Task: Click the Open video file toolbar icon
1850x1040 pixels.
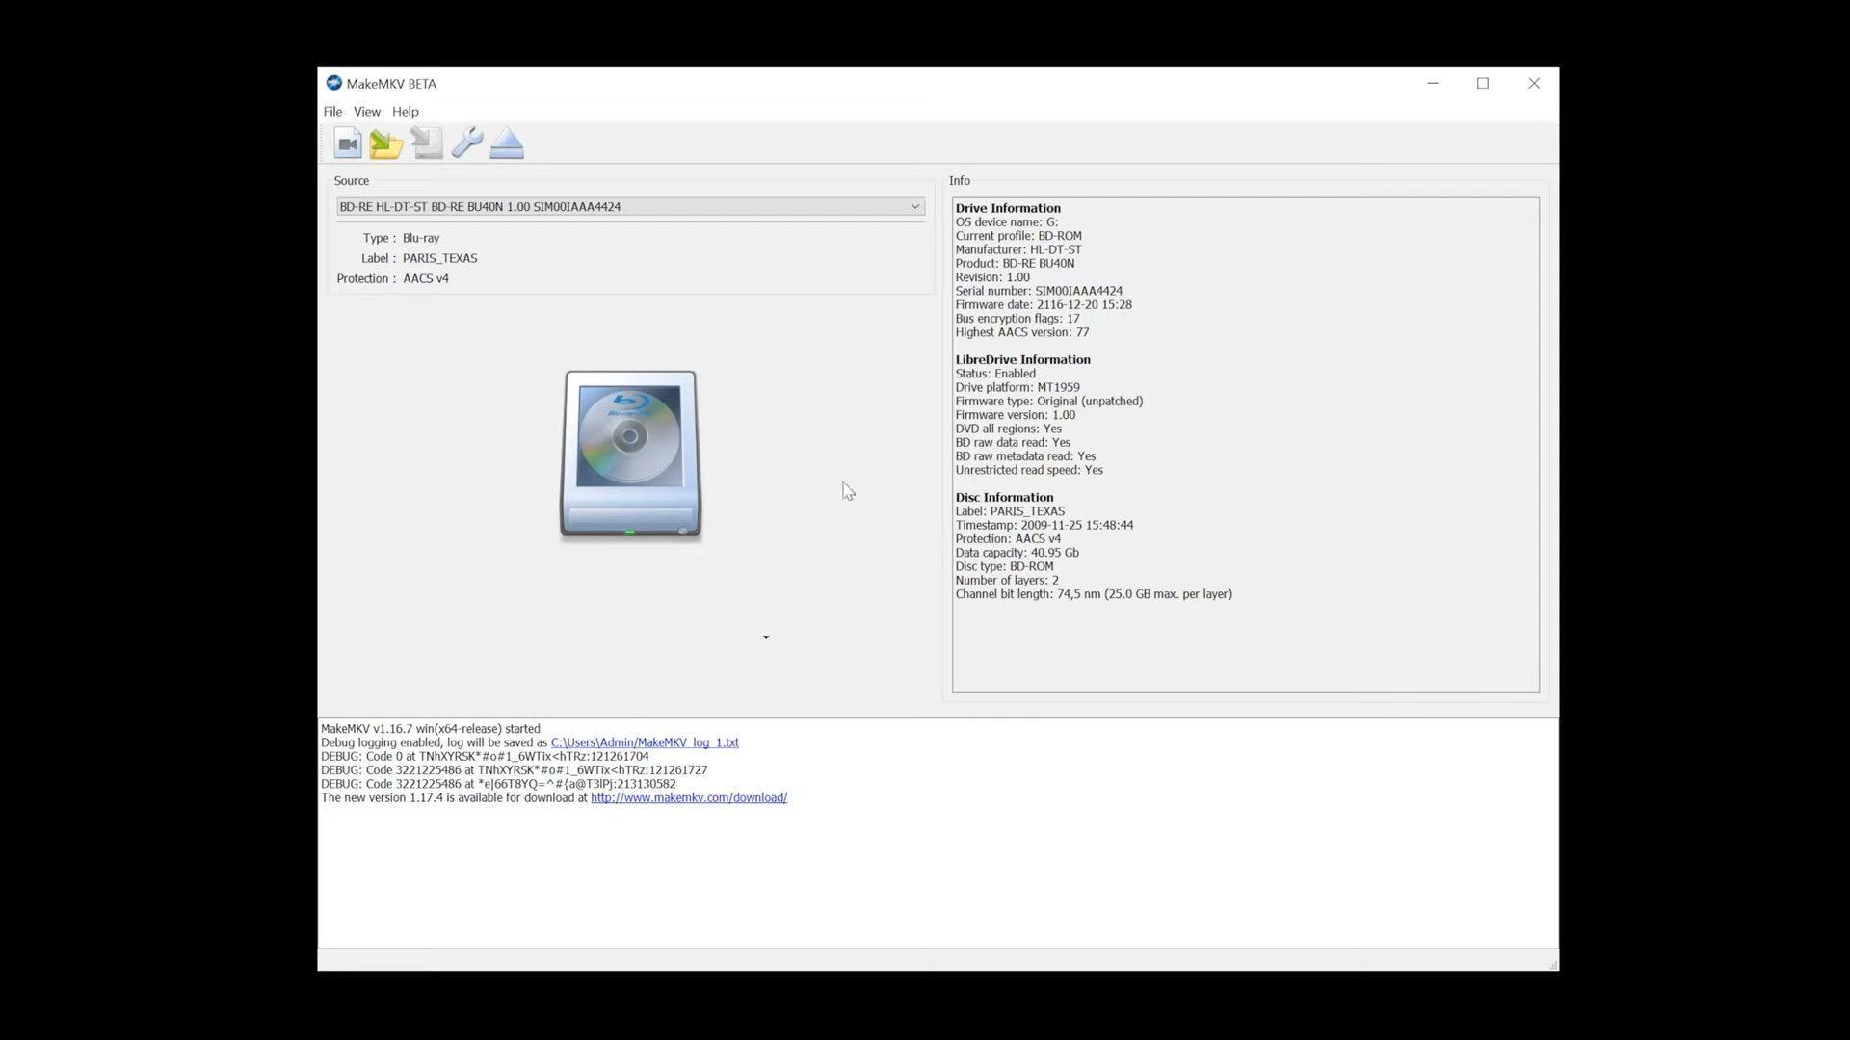Action: click(348, 143)
